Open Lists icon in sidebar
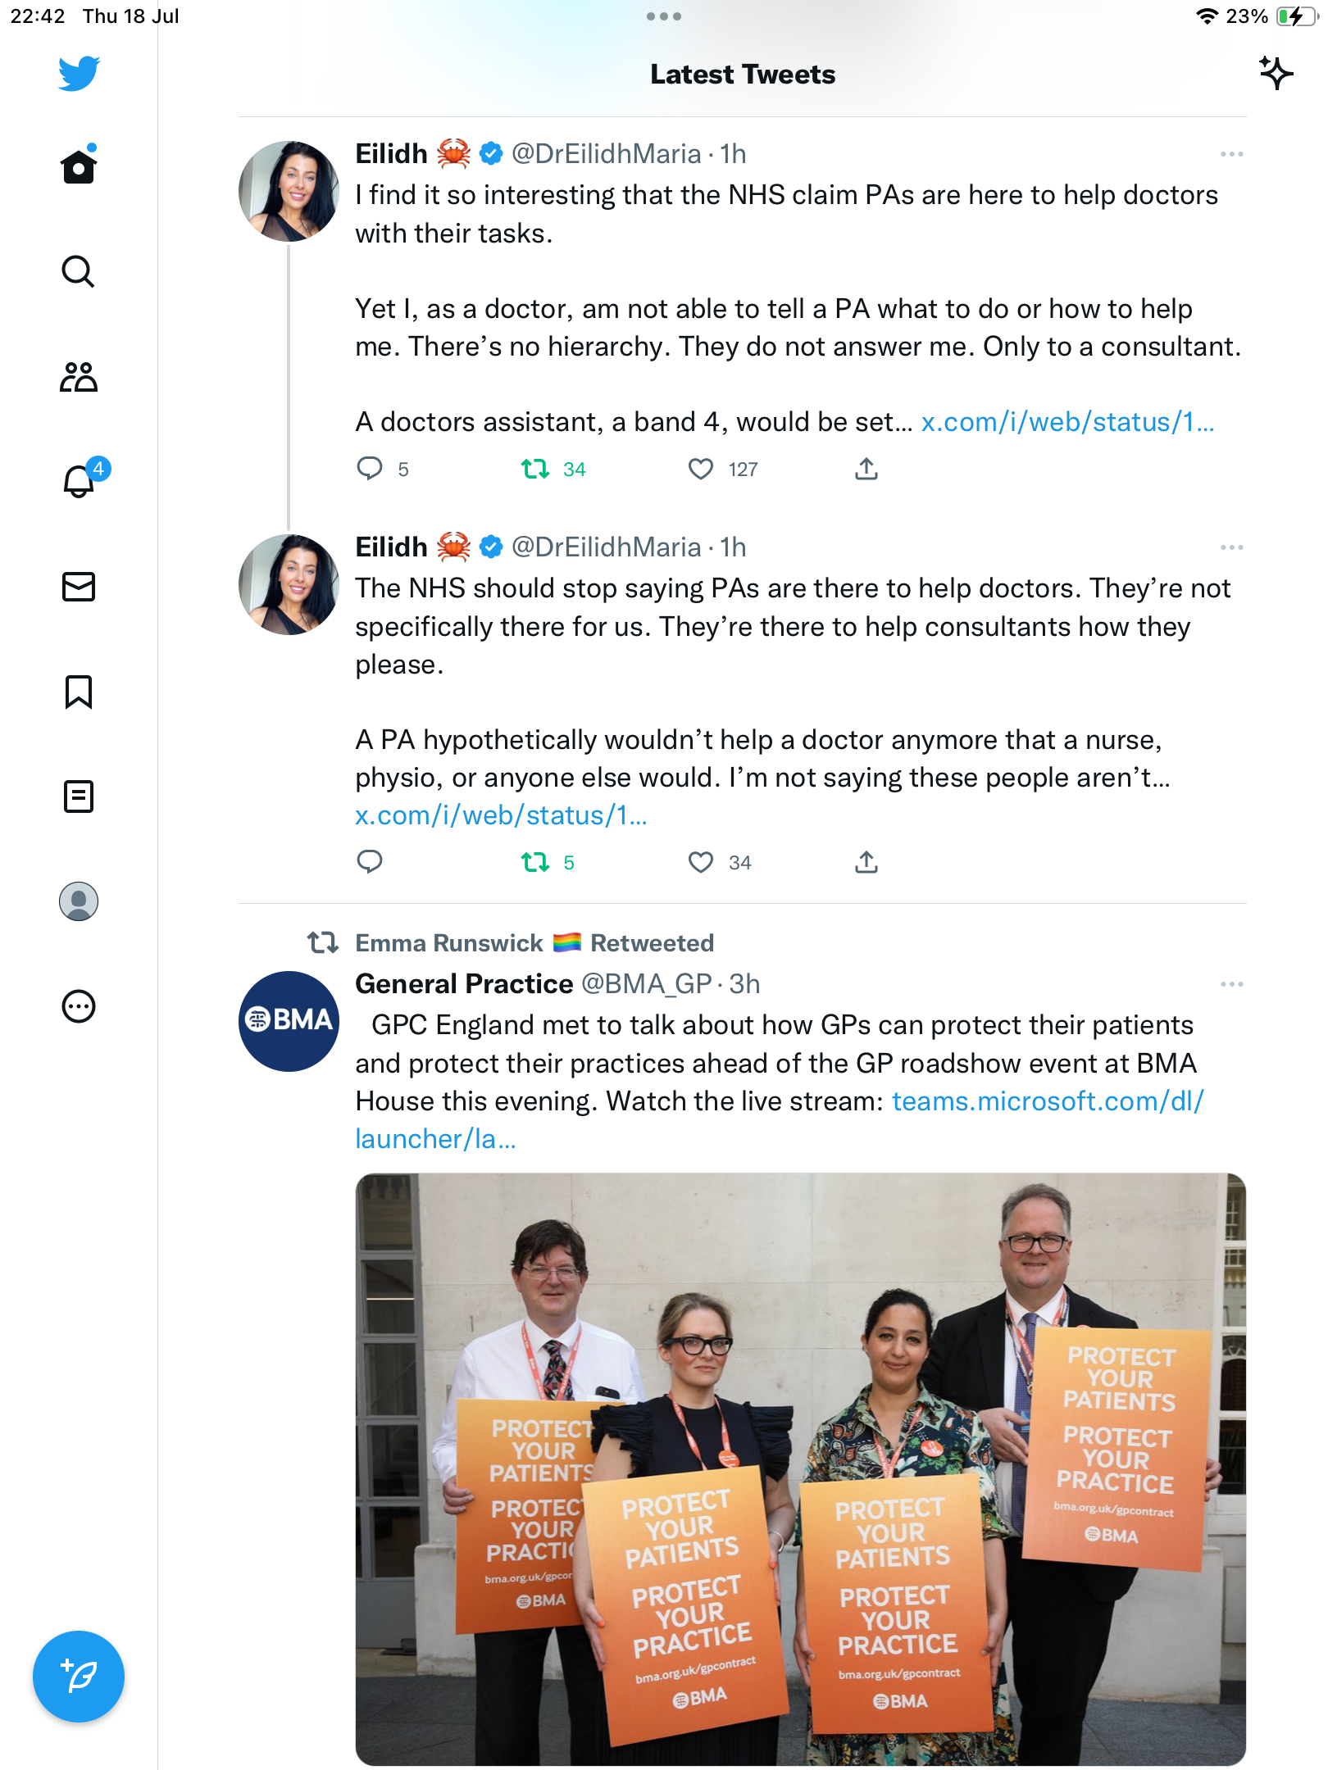The width and height of the screenshot is (1328, 1770). point(79,796)
